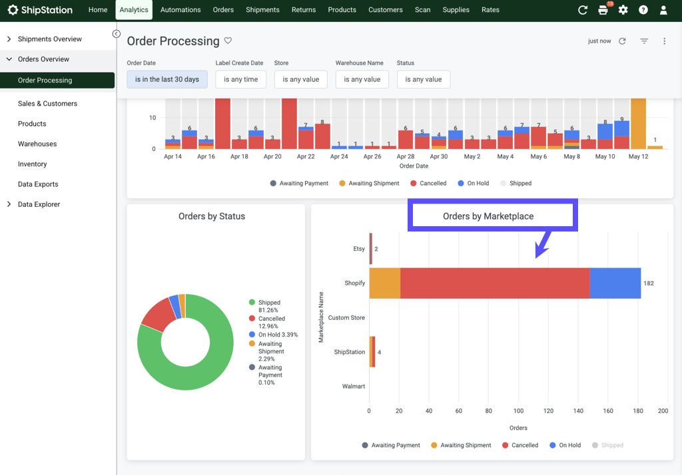Switch to Shipments tab
682x475 pixels.
[x=262, y=9]
